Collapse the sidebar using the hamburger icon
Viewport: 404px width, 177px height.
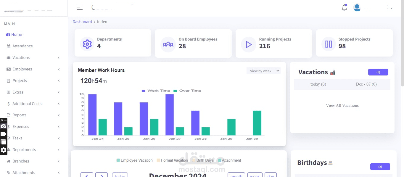[x=80, y=7]
